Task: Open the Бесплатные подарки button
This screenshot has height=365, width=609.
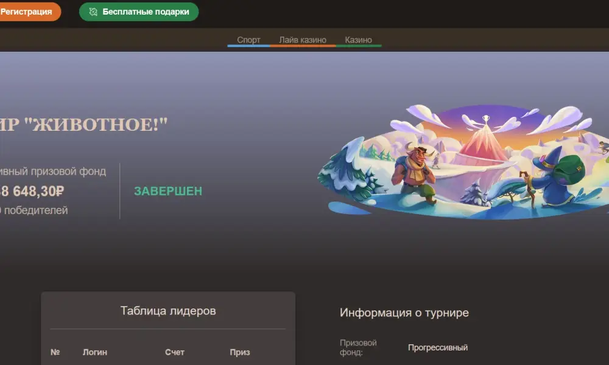Action: (139, 12)
